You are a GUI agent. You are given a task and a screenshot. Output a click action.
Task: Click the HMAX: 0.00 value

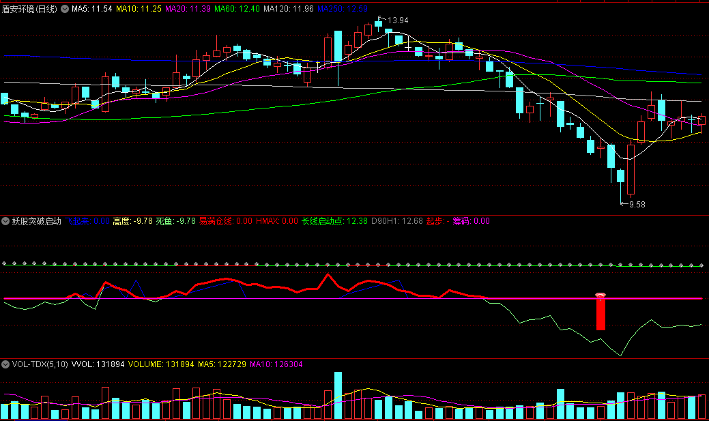click(277, 221)
